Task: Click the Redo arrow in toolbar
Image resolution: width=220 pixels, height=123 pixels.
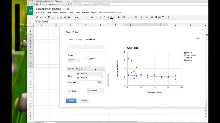Action: 45,17
